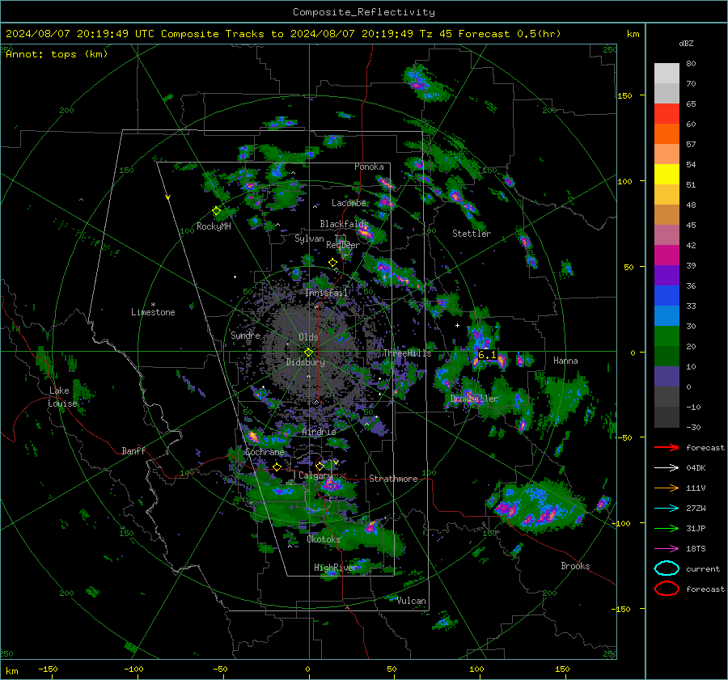This screenshot has width=728, height=680.
Task: Click the Airdrie town label
Action: pos(319,432)
